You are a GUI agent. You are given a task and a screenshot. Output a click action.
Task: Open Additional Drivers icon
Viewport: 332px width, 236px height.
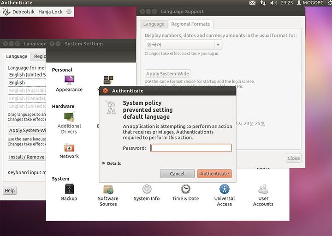[x=69, y=117]
